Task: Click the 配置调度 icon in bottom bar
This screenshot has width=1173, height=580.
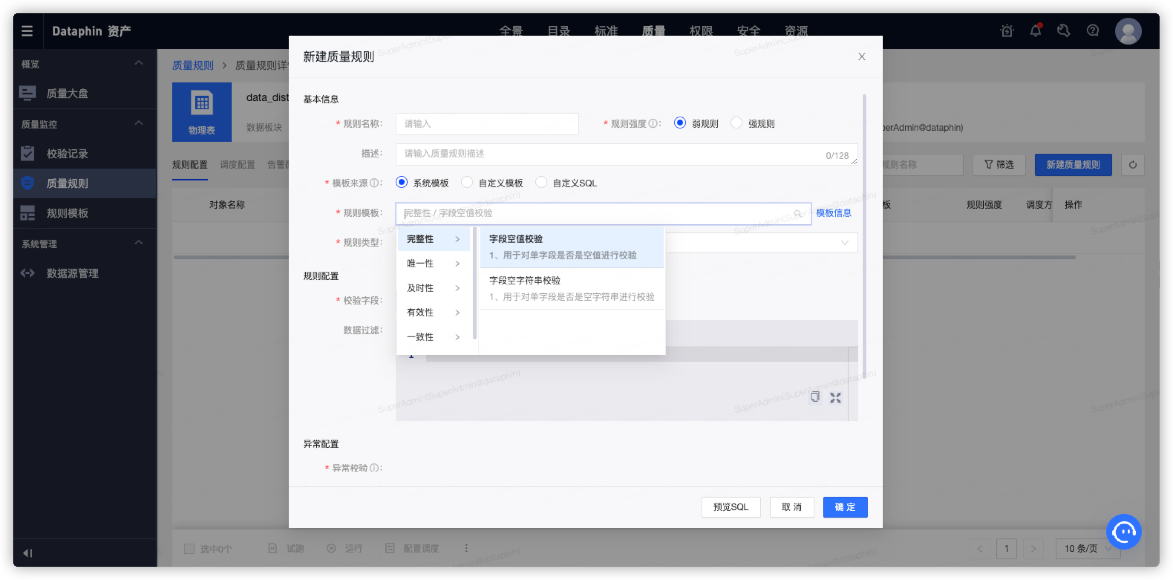Action: tap(390, 548)
